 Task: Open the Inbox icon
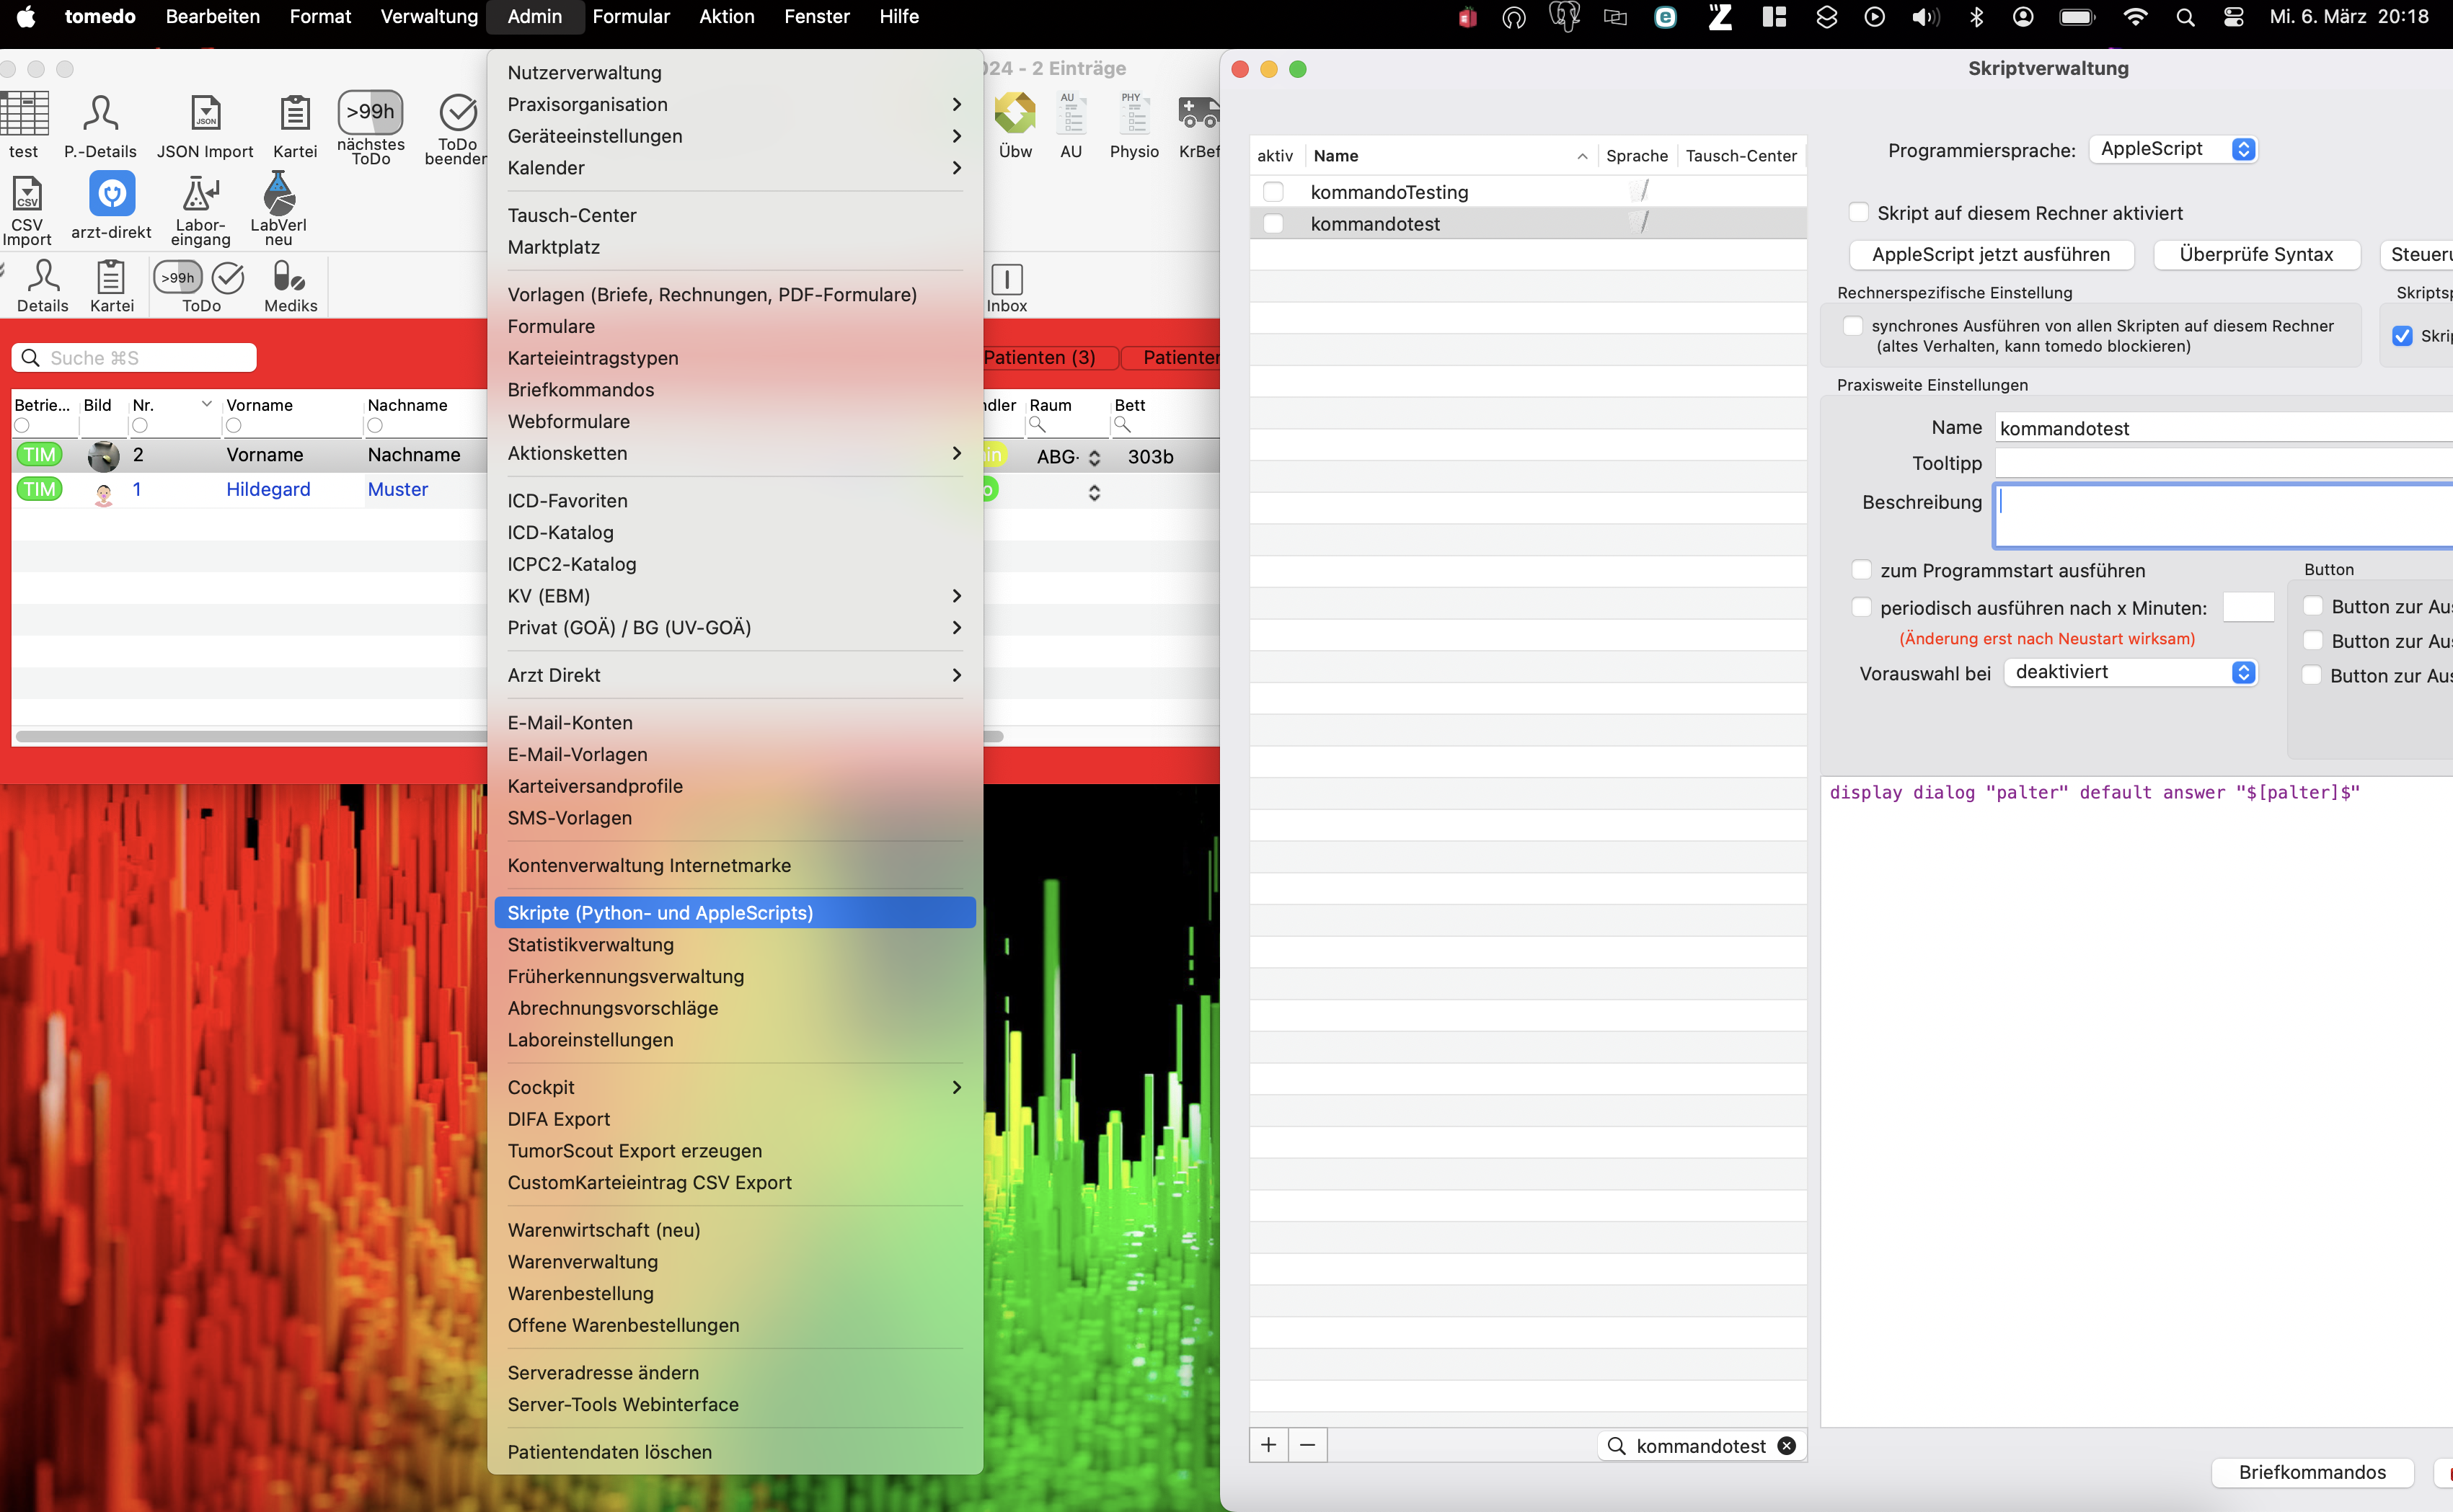pyautogui.click(x=1007, y=288)
